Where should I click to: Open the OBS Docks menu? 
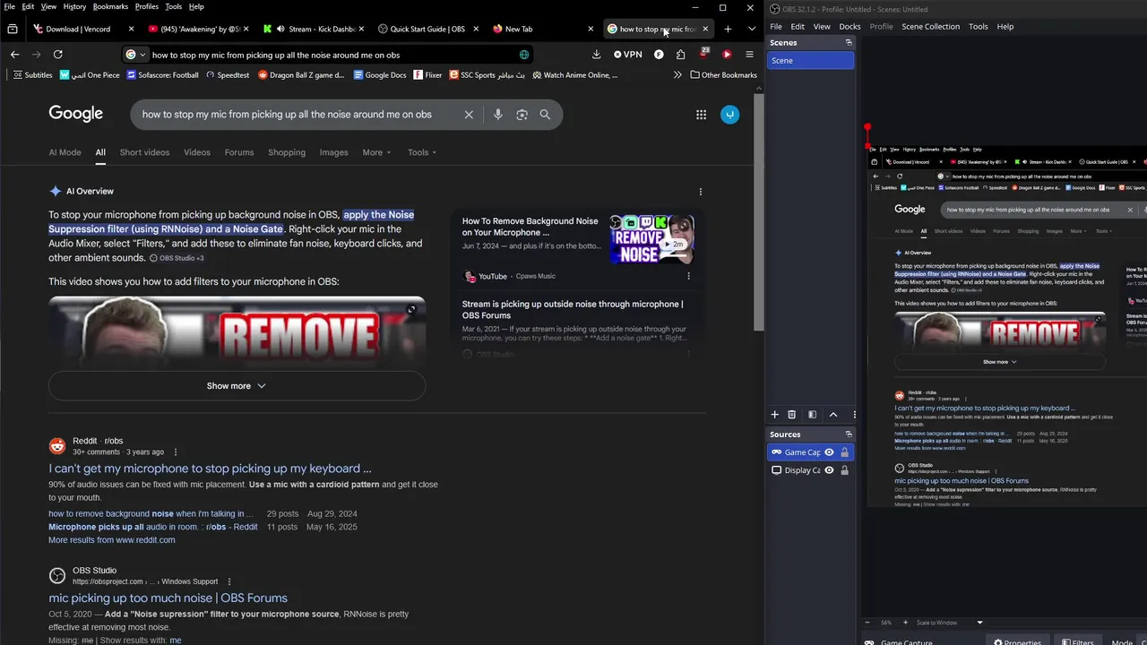pos(849,26)
